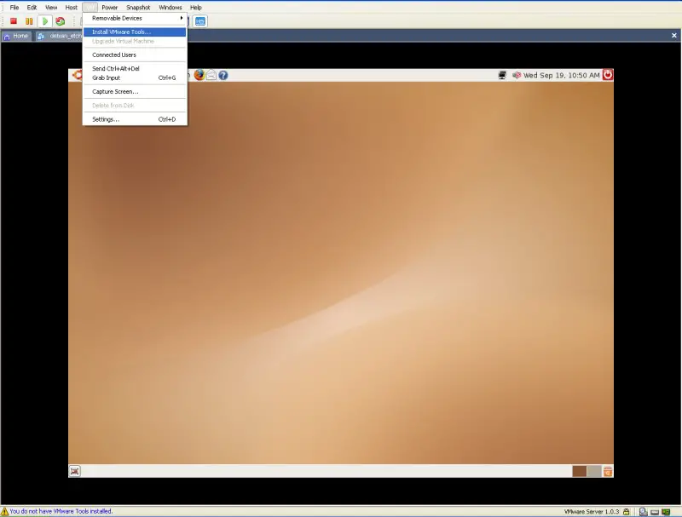Launch Firefox from the guest top panel
The height and width of the screenshot is (517, 682).
(x=199, y=75)
